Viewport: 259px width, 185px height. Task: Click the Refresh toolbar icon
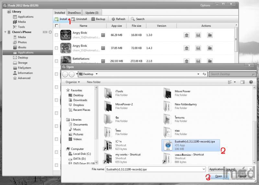(x=113, y=19)
